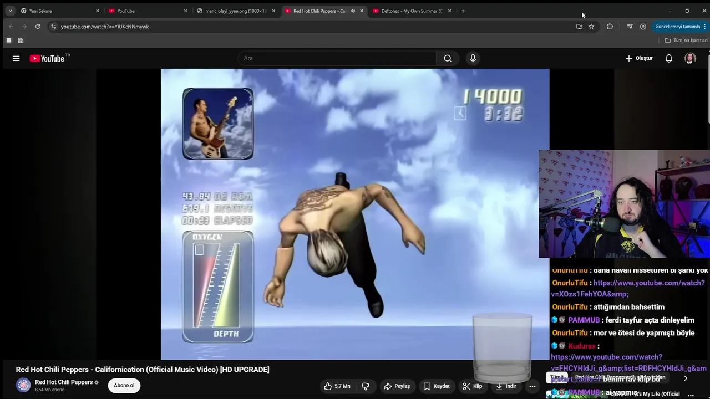The width and height of the screenshot is (710, 399).
Task: Open Kudurax's YouTube link in chat
Action: 628,368
